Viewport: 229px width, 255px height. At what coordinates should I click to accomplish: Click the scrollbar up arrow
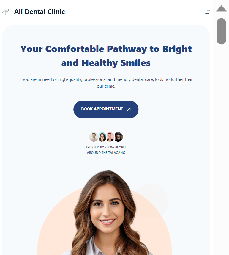(x=221, y=8)
